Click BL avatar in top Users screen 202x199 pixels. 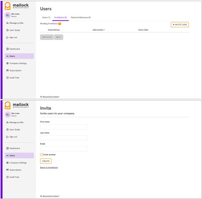click(8, 15)
